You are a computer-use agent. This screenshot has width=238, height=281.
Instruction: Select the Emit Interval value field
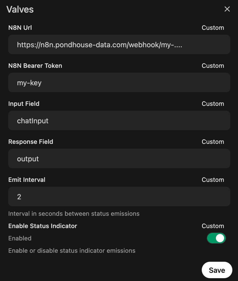coord(119,196)
